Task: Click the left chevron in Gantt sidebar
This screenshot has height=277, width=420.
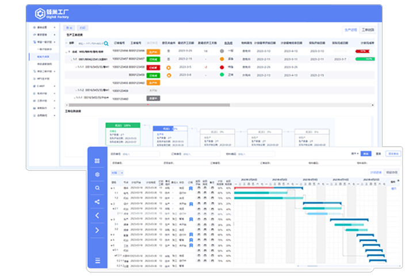Action: click(97, 216)
